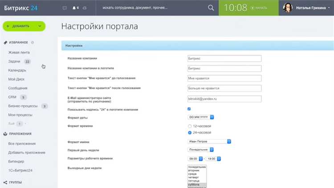Click Наталья Грязина avatar picture

[288, 8]
